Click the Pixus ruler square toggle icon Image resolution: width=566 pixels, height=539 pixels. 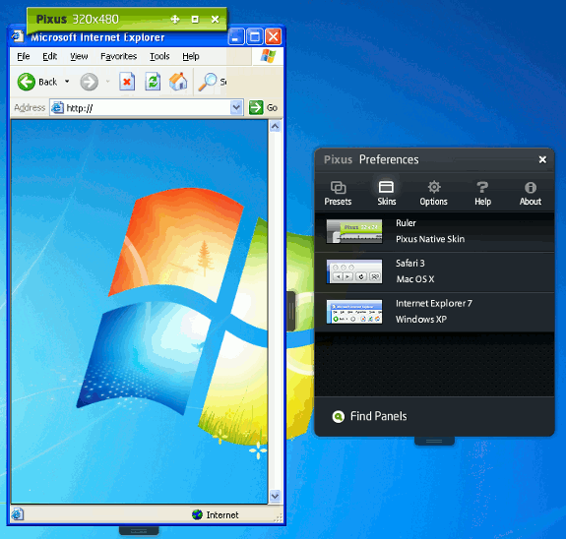pos(195,19)
